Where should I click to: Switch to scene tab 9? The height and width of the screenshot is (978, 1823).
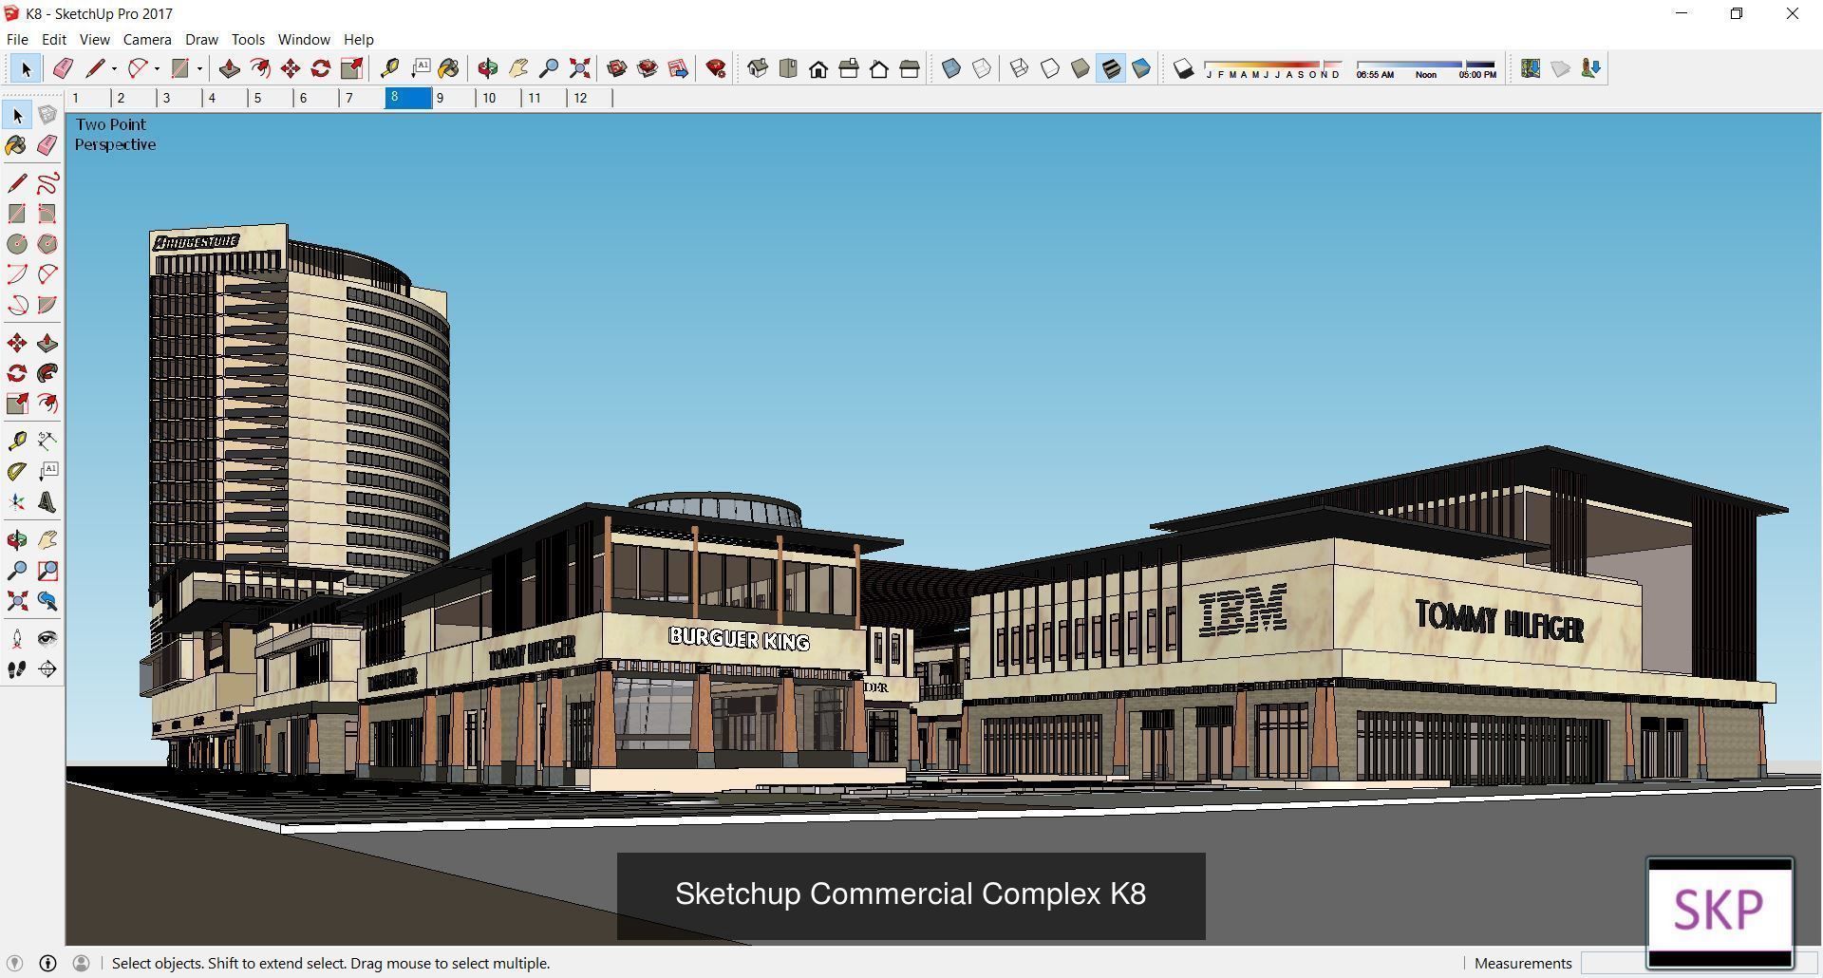[453, 98]
